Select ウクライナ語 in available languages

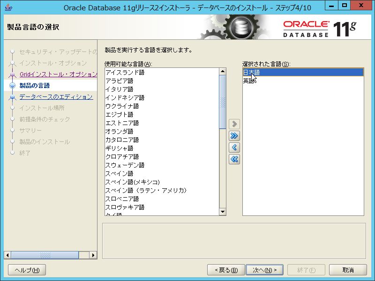click(162, 106)
